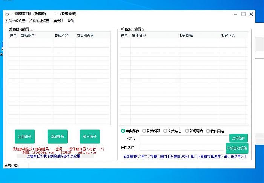The width and height of the screenshot is (264, 183).
Task: Open the 发稿邮箱设置 menu
Action: (15, 21)
